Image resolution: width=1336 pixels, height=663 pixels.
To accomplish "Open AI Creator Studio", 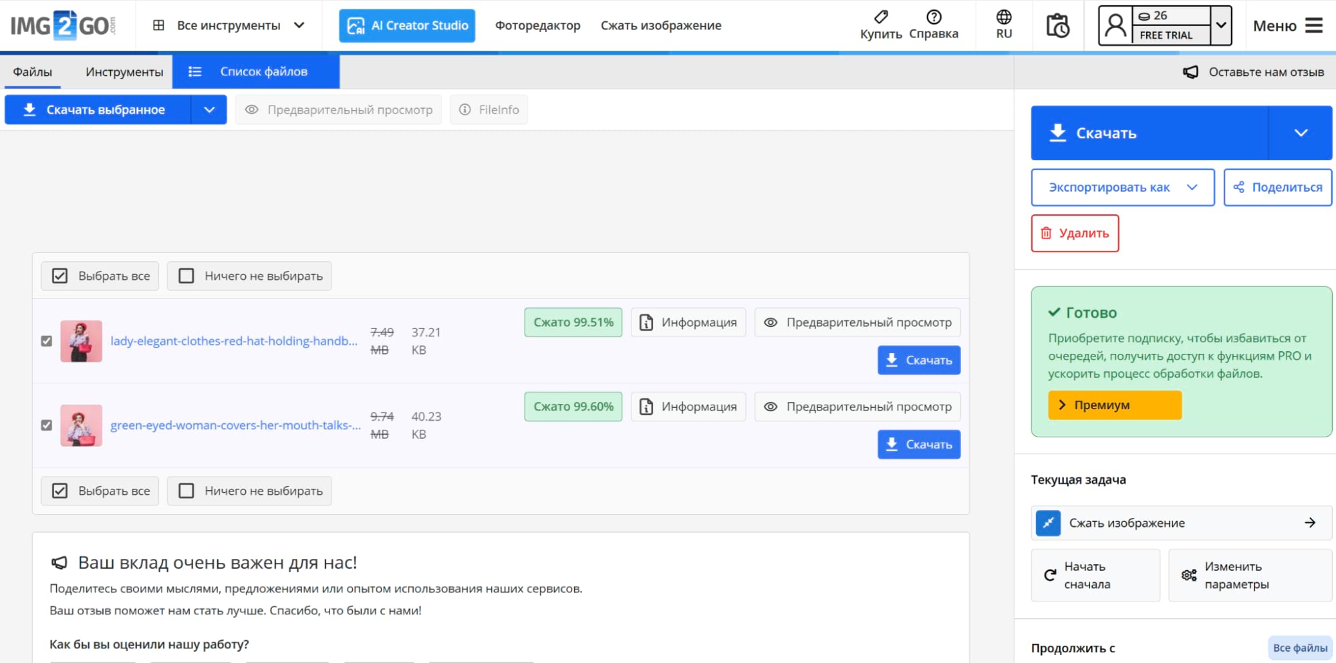I will [x=407, y=25].
